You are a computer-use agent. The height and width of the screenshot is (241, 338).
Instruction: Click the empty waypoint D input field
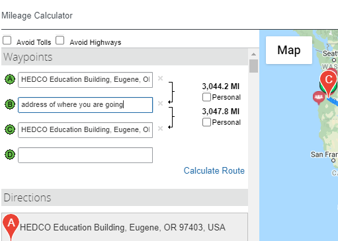[85, 155]
